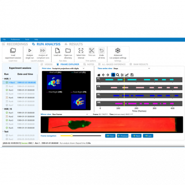Select Run4 under HSR_1

coord(20,94)
